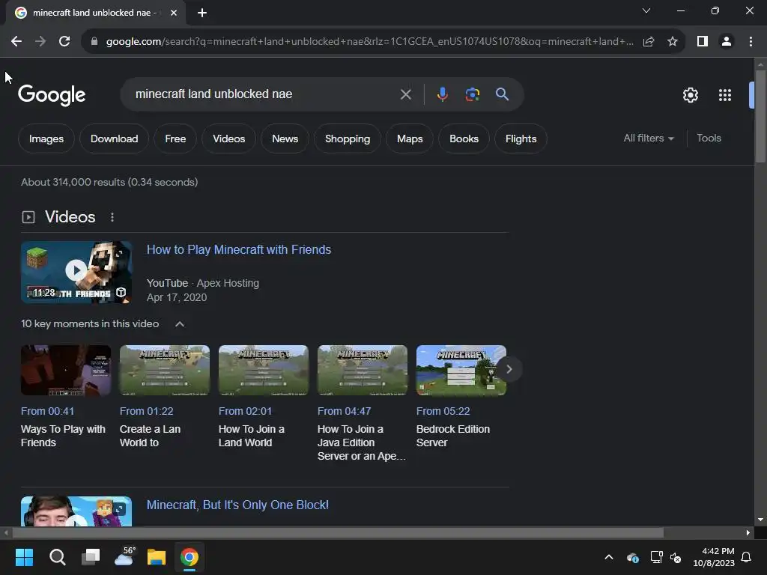Switch to News results
Screen dimensions: 767x575
tap(285, 139)
